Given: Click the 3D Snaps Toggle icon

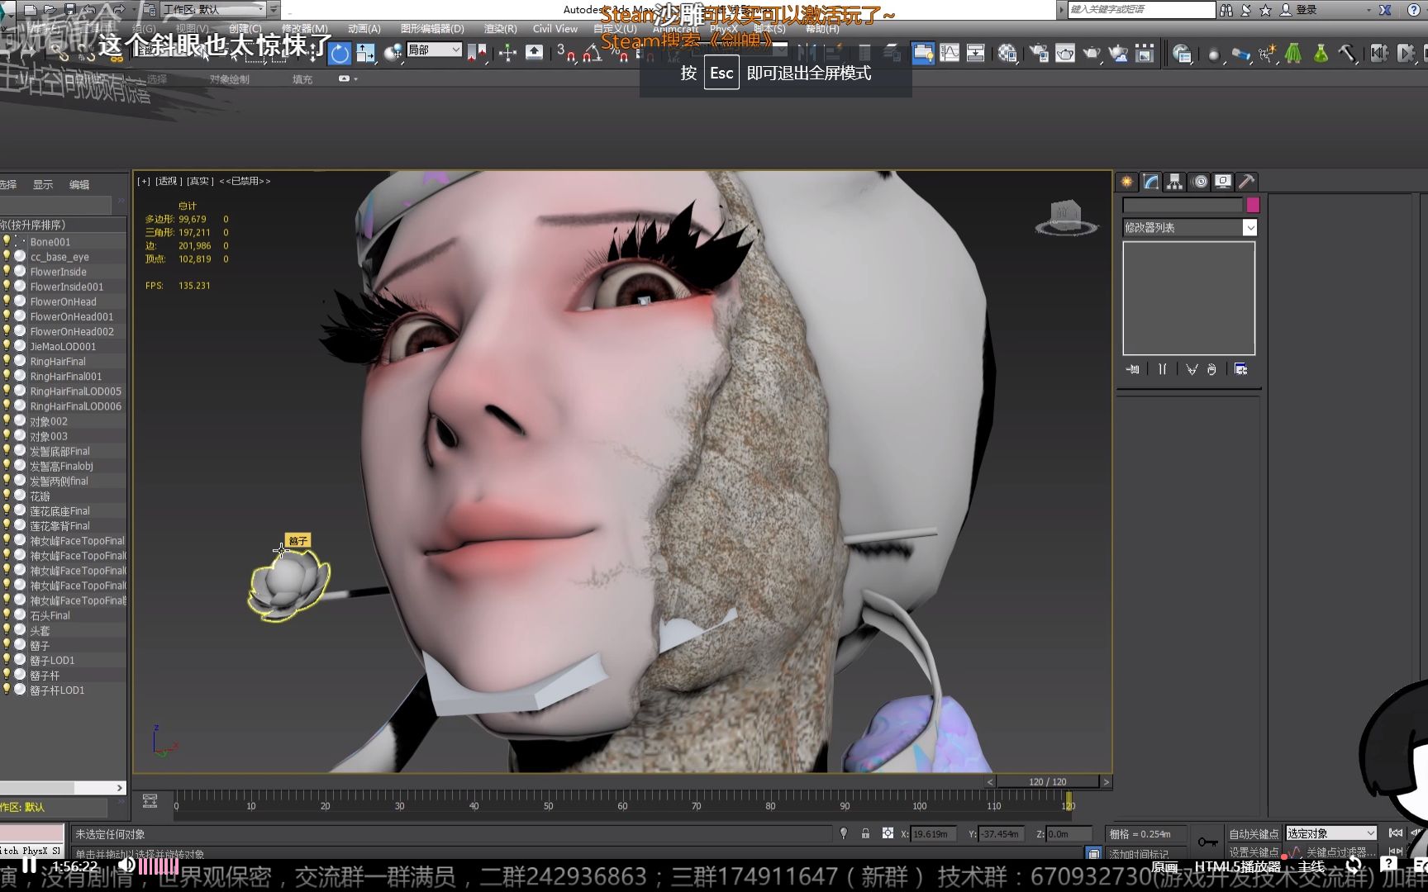Looking at the screenshot, I should click(x=566, y=54).
